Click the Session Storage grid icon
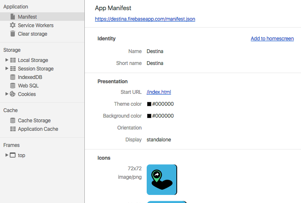Viewport: 301px width, 203px height. [x=13, y=69]
